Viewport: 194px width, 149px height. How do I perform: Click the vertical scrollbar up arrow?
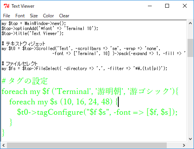[x=190, y=23]
